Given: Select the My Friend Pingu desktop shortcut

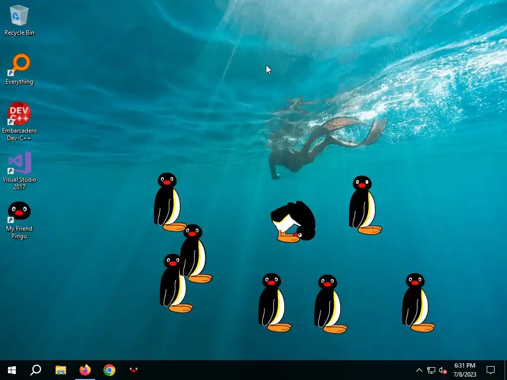Looking at the screenshot, I should click(19, 220).
